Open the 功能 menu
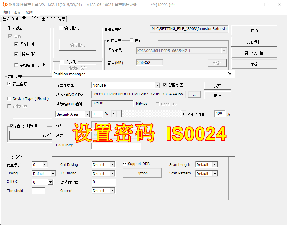The height and width of the screenshot is (225, 287). point(6,12)
